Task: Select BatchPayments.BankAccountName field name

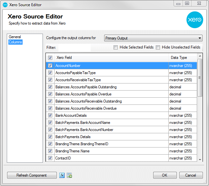Action: [x=83, y=123]
